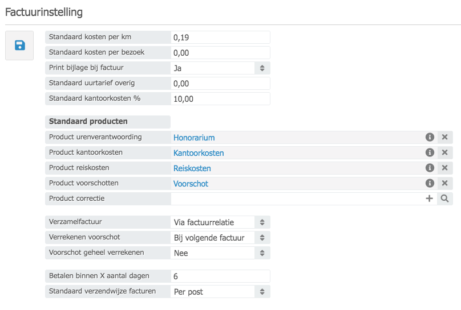Show info icon for the Kantoorkosten row
The width and height of the screenshot is (461, 310).
pyautogui.click(x=430, y=152)
